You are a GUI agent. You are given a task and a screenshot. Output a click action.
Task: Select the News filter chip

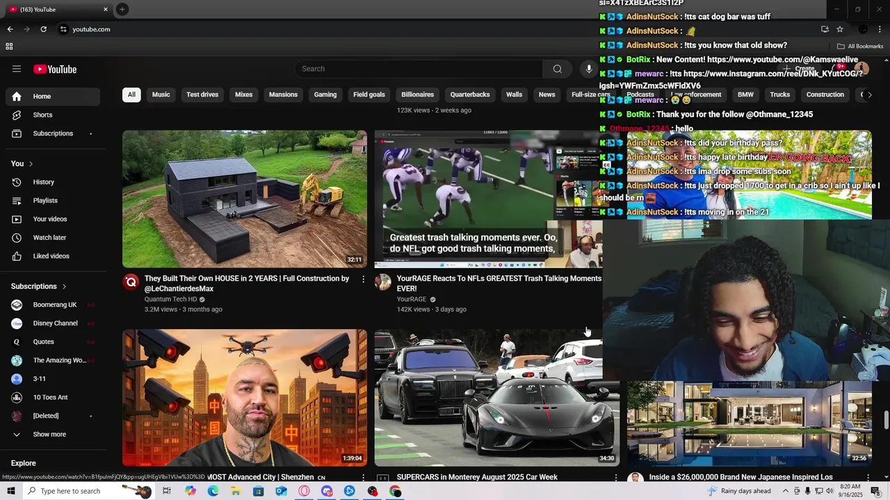547,94
